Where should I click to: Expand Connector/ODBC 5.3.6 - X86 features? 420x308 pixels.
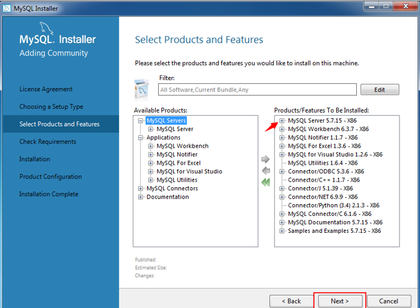coord(281,172)
